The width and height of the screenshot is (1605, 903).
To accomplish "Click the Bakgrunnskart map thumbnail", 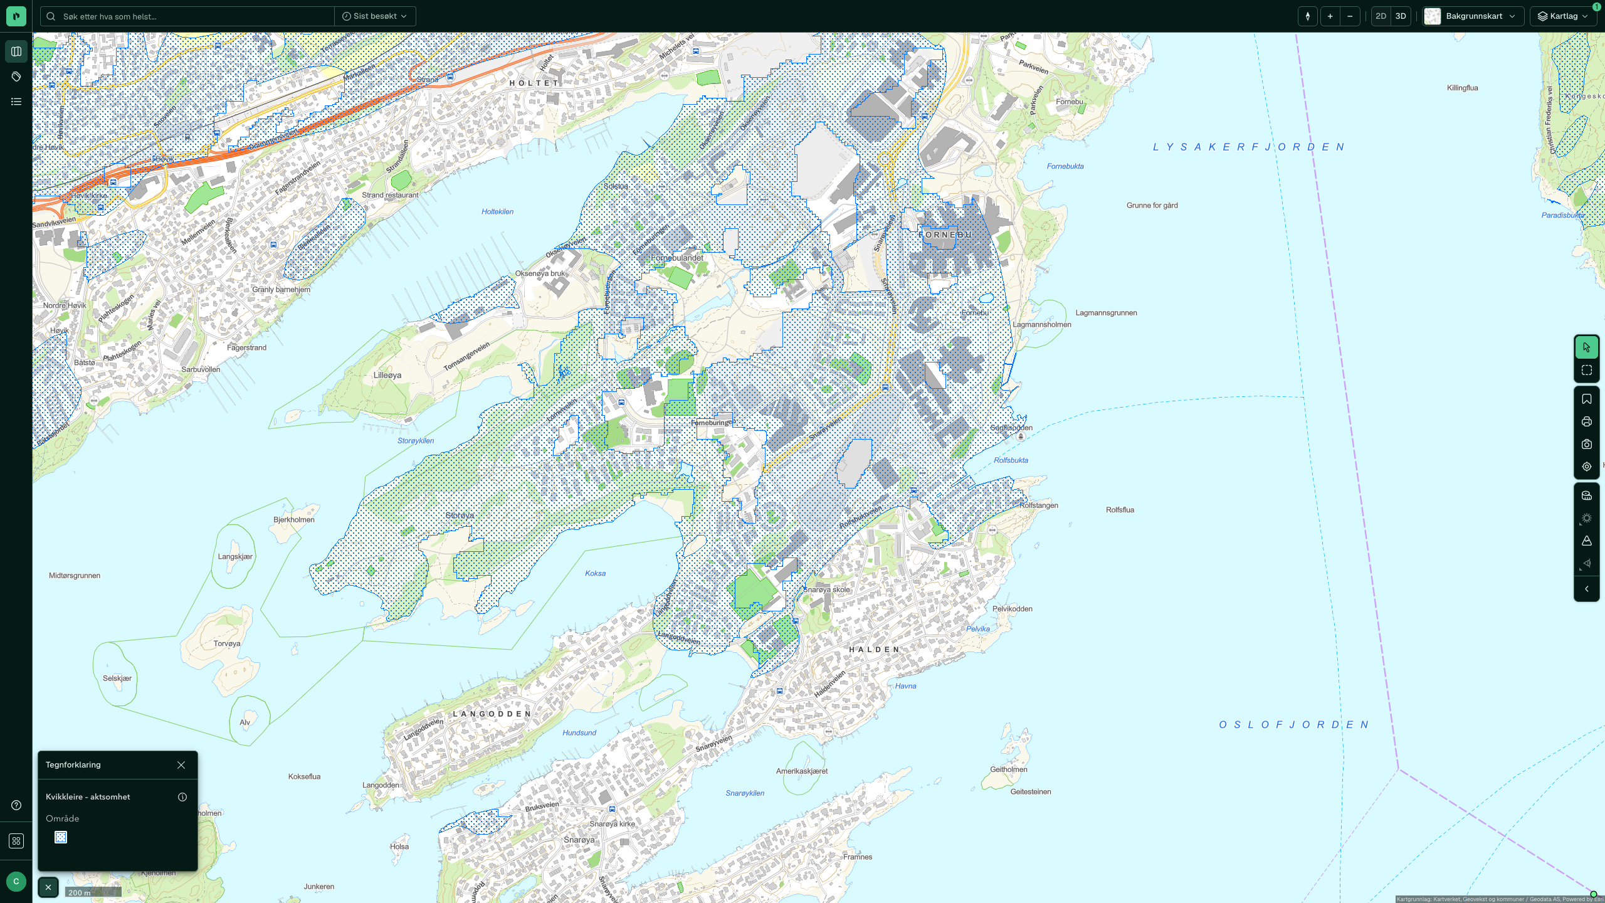I will [x=1433, y=16].
